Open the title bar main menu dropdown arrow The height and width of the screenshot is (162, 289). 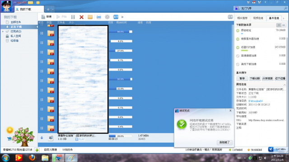266,2
